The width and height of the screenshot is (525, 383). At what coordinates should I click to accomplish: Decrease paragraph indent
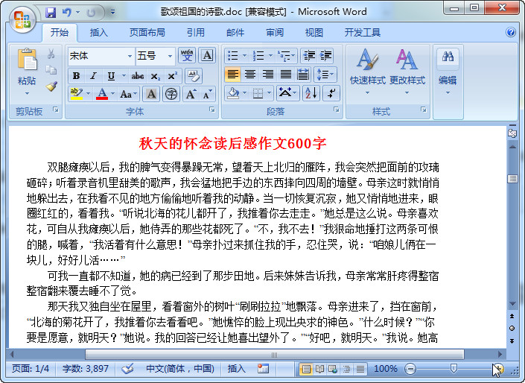[309, 55]
